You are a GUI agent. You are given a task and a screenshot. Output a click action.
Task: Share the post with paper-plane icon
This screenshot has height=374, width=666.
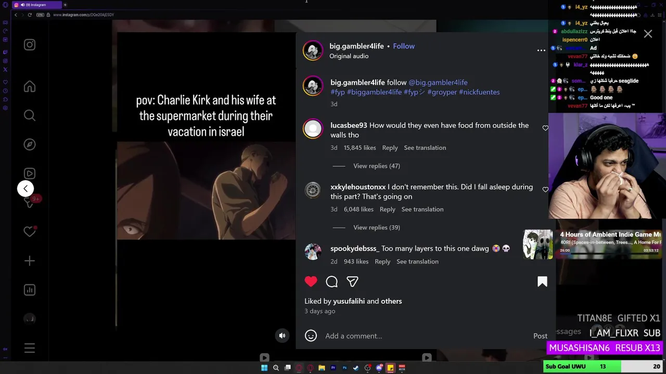pos(352,282)
